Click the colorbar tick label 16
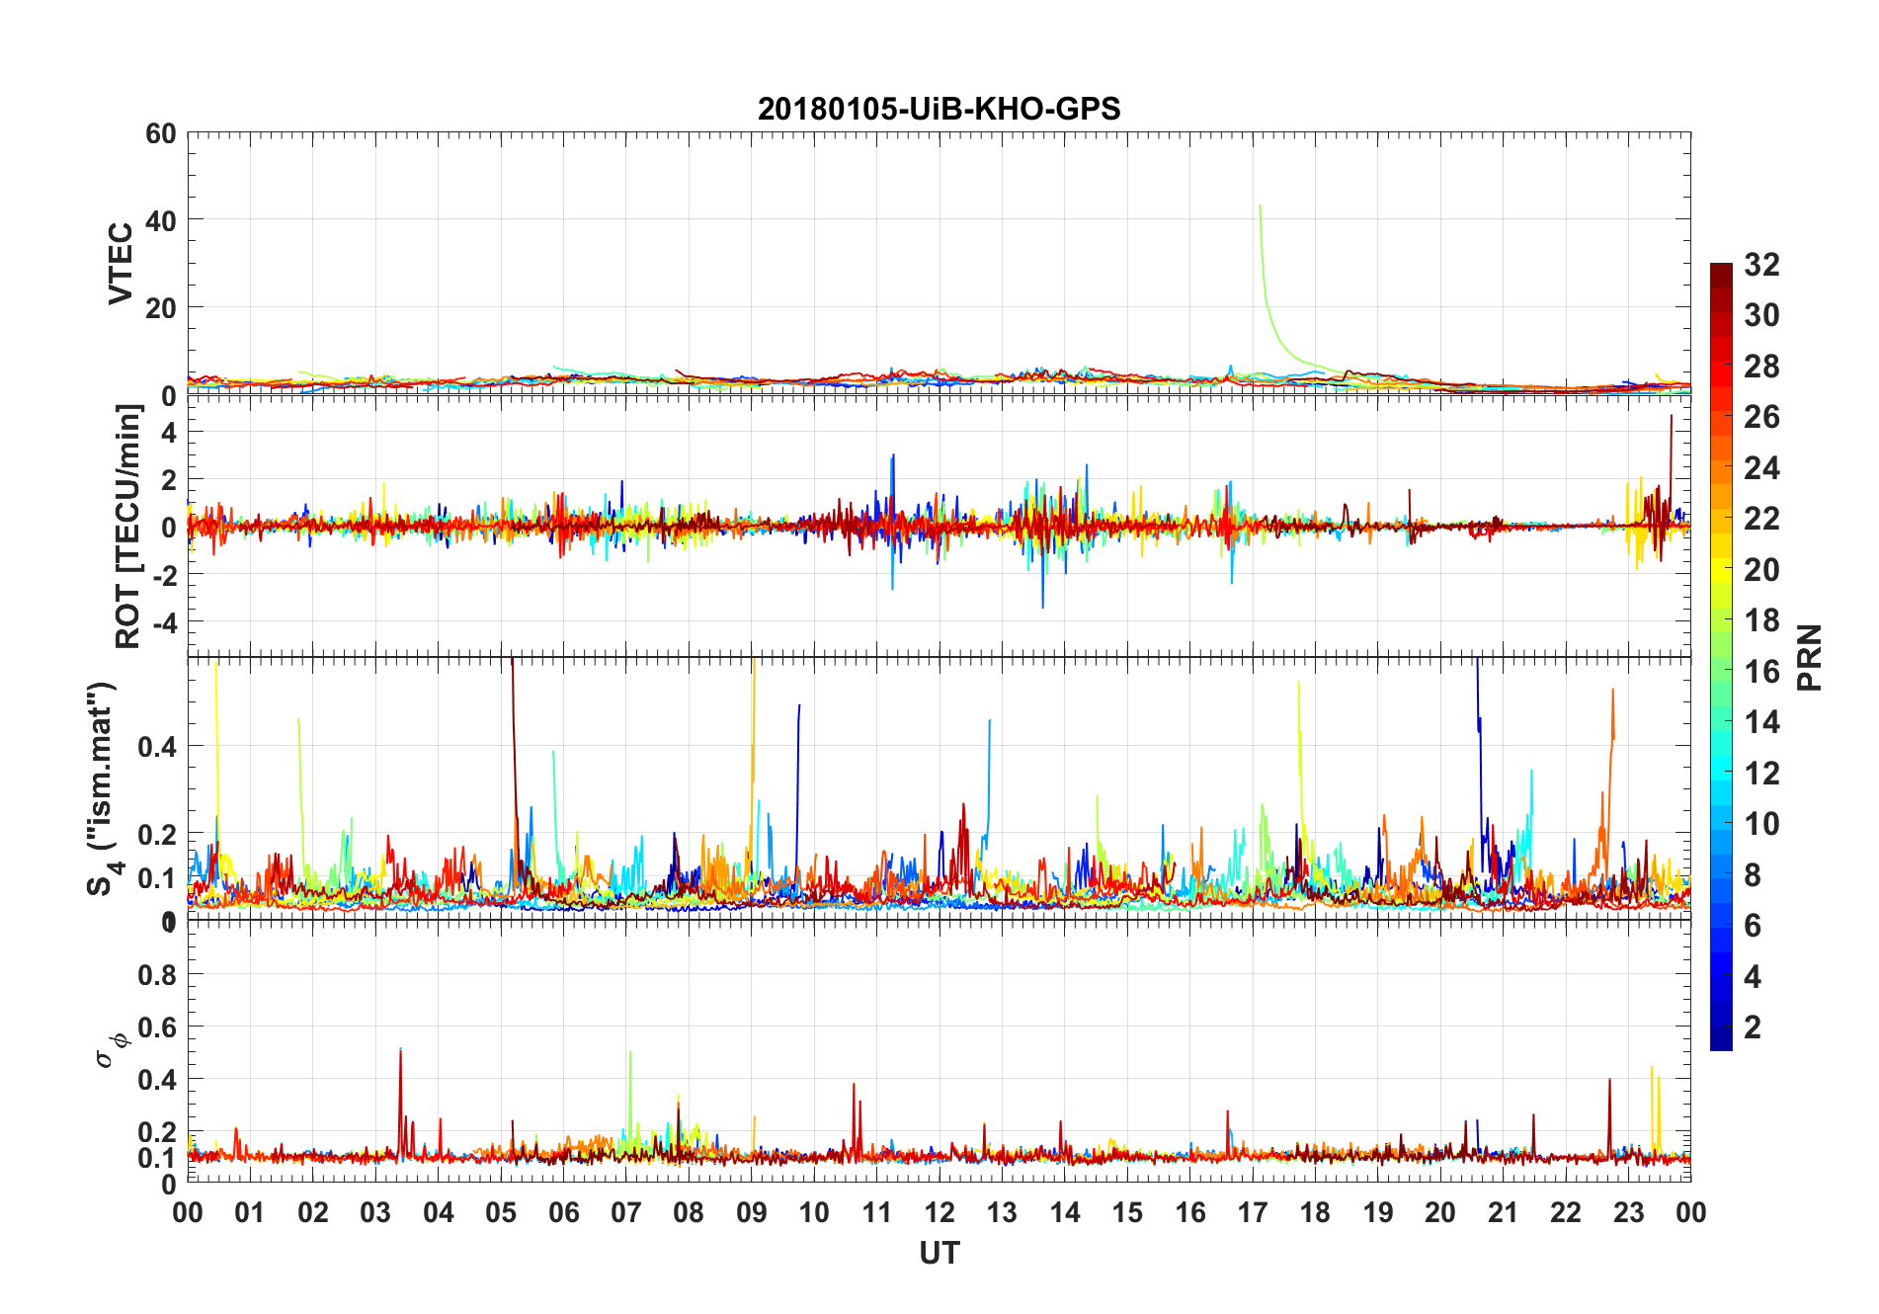Image resolution: width=1879 pixels, height=1314 pixels. click(x=1761, y=672)
